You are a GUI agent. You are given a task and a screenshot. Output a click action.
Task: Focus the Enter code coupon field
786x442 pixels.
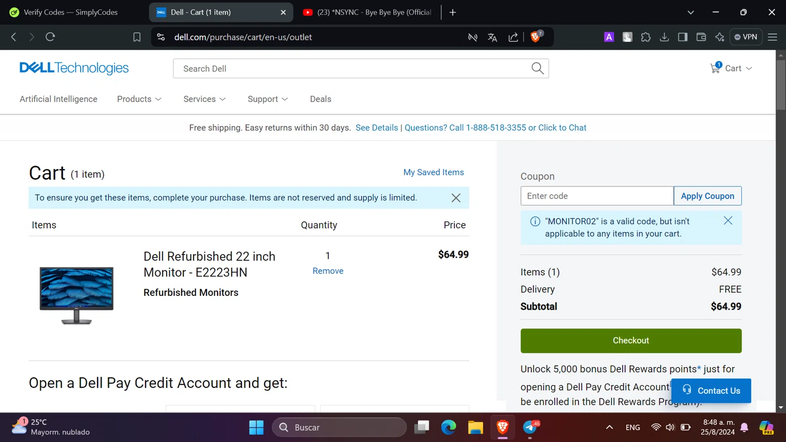pos(597,196)
